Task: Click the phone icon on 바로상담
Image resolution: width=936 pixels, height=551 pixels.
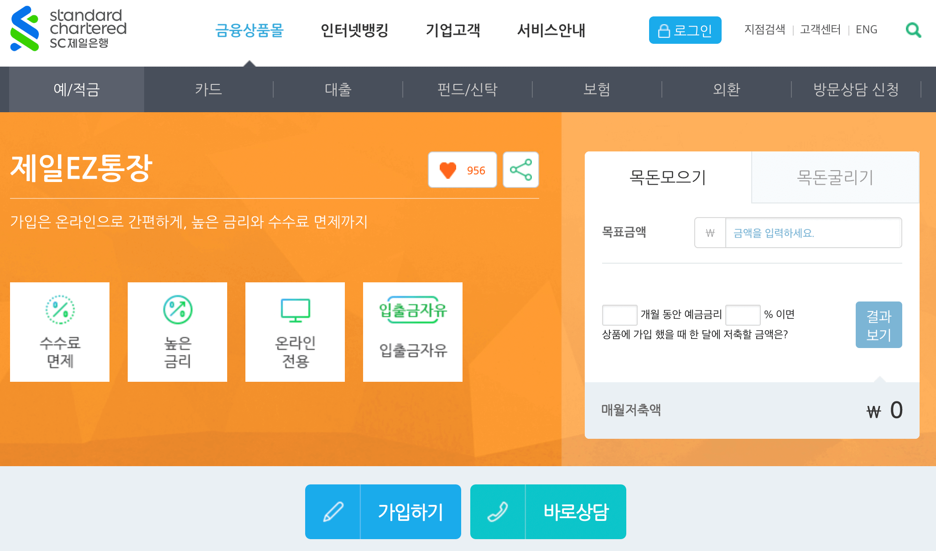Action: (x=498, y=512)
